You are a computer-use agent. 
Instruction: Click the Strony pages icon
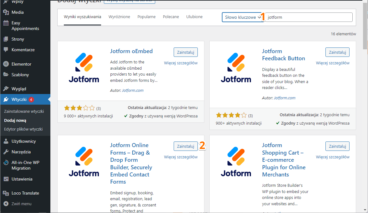point(6,39)
